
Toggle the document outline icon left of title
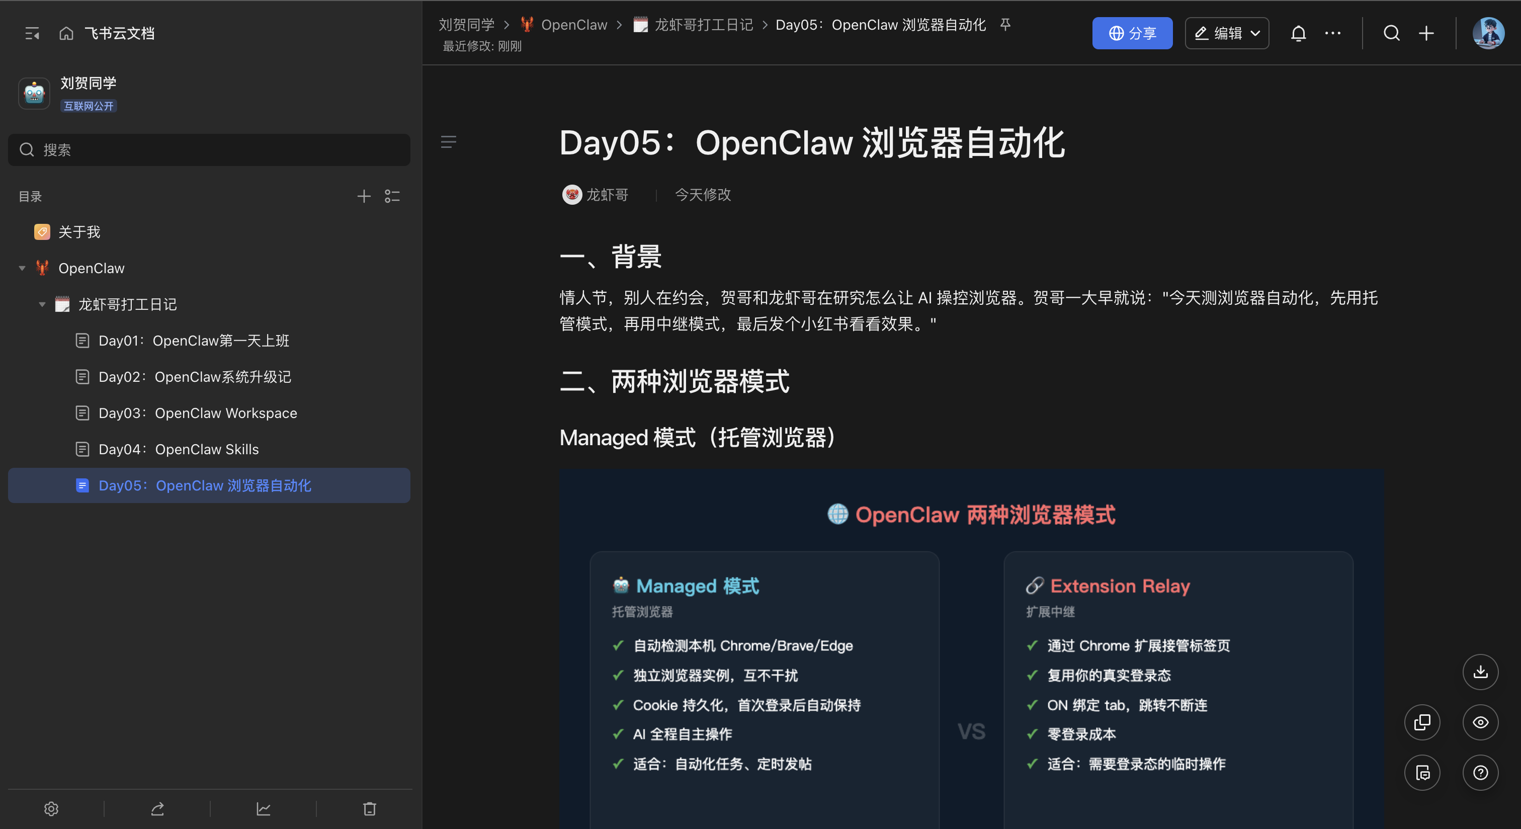point(449,142)
